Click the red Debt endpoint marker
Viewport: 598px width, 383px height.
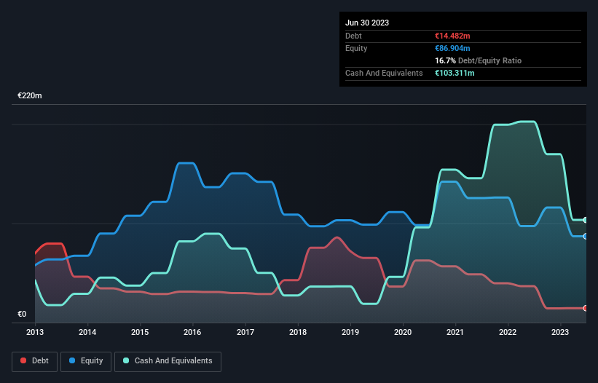pyautogui.click(x=586, y=308)
